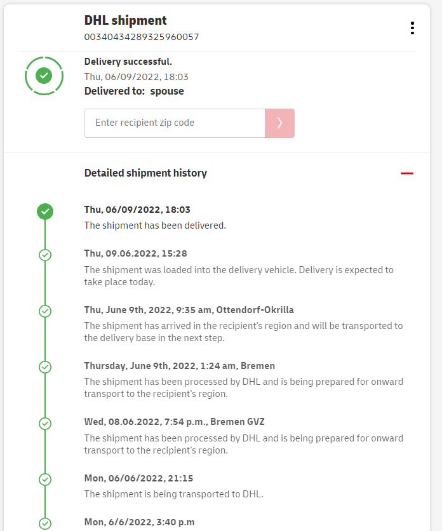Click the DHL shipment title

coord(126,20)
